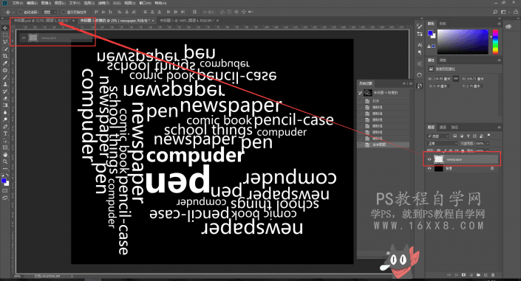The image size is (521, 281).
Task: Click the delete layer trash icon
Action: [x=493, y=274]
